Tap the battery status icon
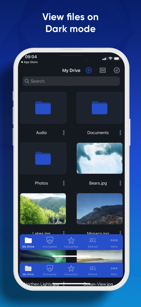141x307 pixels. click(x=117, y=58)
